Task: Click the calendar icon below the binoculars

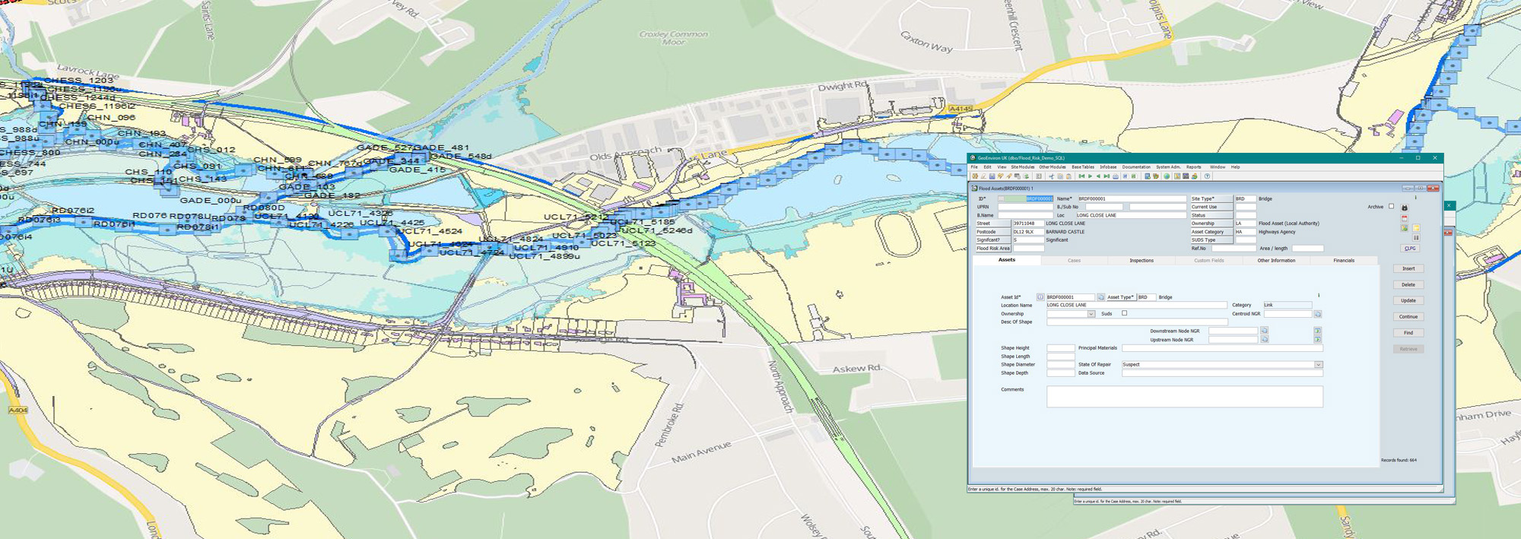Action: coord(1405,218)
